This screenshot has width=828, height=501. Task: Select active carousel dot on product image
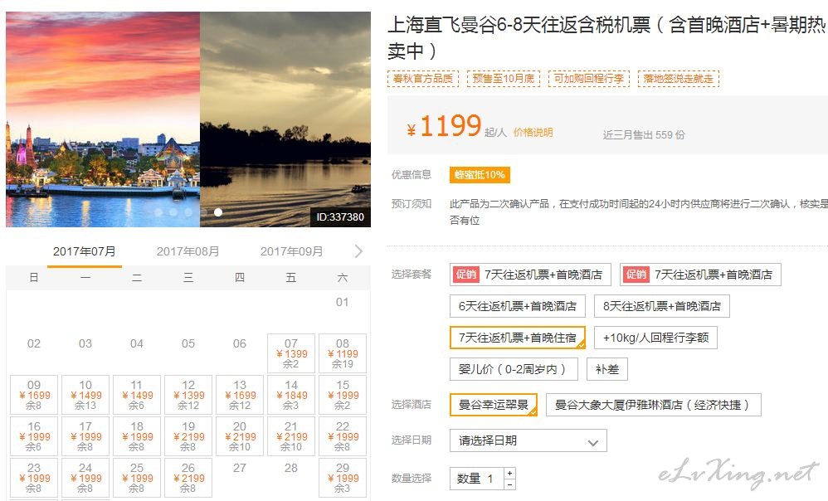(218, 212)
